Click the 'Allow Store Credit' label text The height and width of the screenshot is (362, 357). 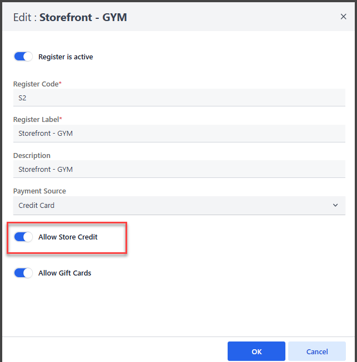pyautogui.click(x=68, y=237)
